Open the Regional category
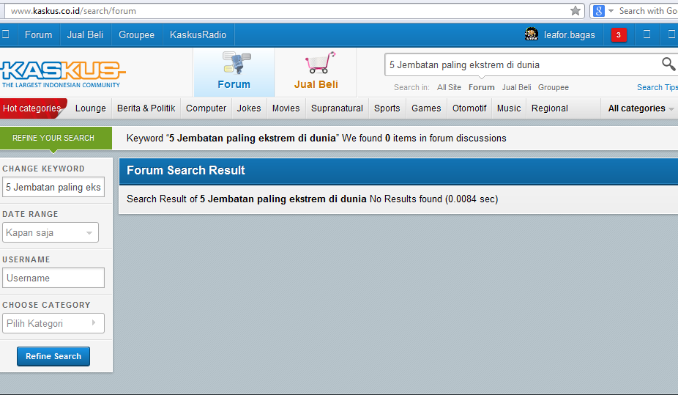This screenshot has height=395, width=678. pos(550,108)
